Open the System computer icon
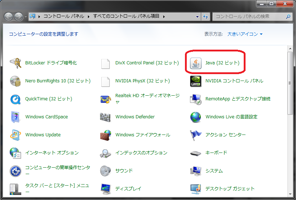296x200 pixels. 195,171
